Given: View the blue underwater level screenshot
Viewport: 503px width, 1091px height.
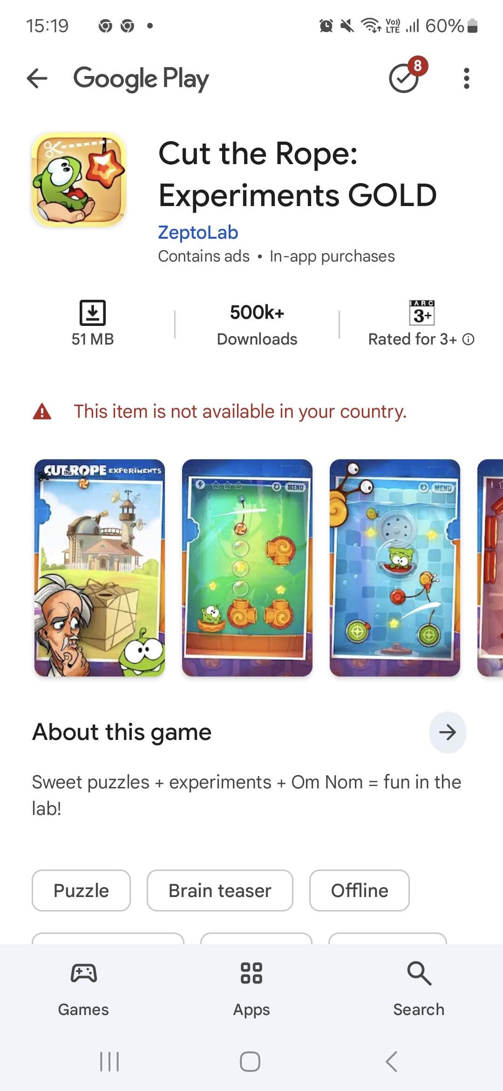Looking at the screenshot, I should 395,568.
